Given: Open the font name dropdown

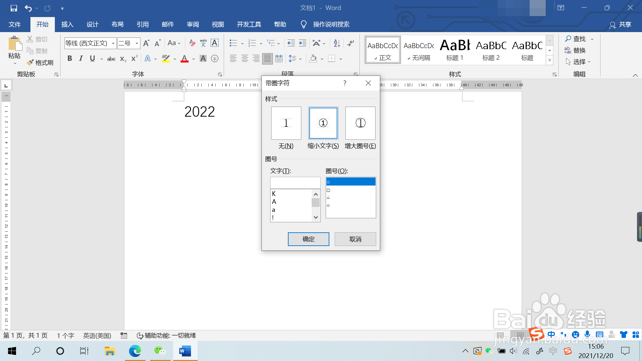Looking at the screenshot, I should [113, 43].
